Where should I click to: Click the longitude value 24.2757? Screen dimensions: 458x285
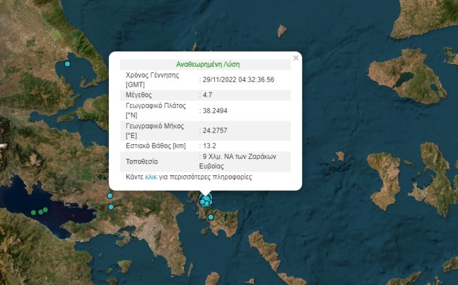[215, 131]
